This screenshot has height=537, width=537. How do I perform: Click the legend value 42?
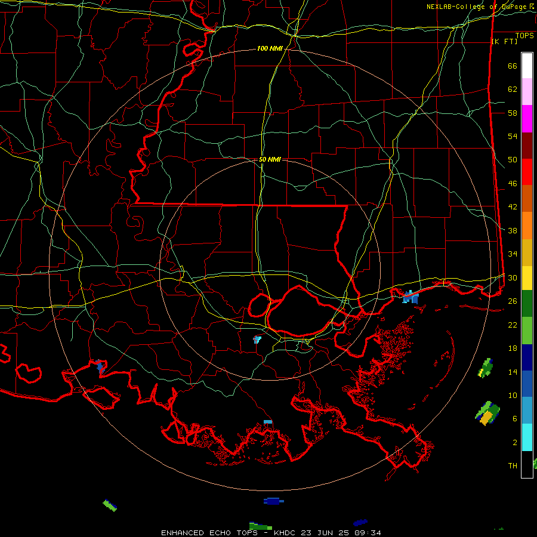click(x=513, y=207)
